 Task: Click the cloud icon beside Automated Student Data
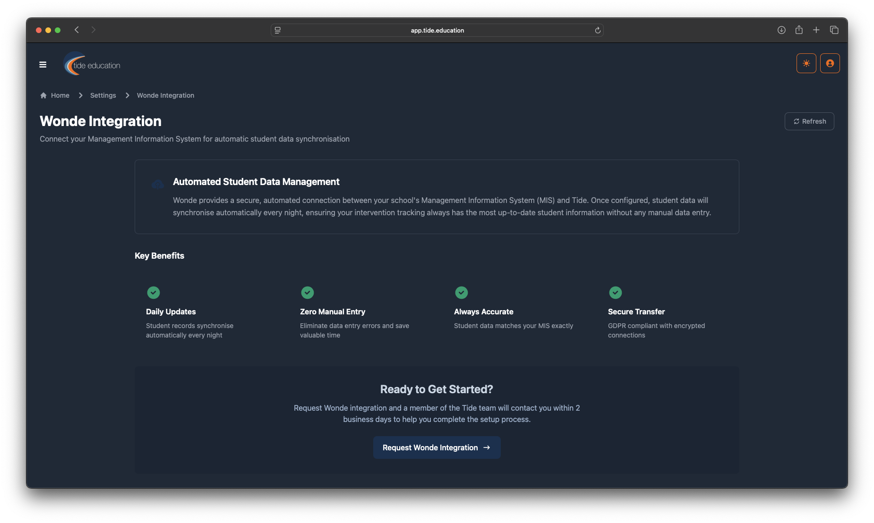pos(158,184)
